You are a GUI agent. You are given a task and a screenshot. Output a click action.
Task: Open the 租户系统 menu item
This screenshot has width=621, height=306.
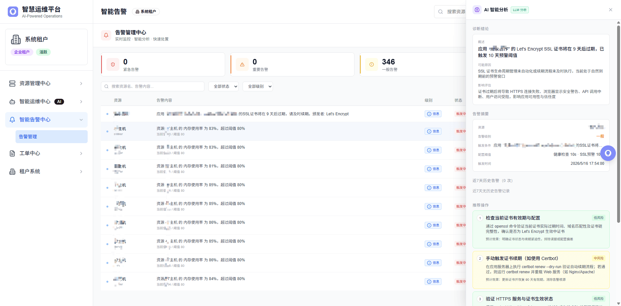pyautogui.click(x=46, y=172)
